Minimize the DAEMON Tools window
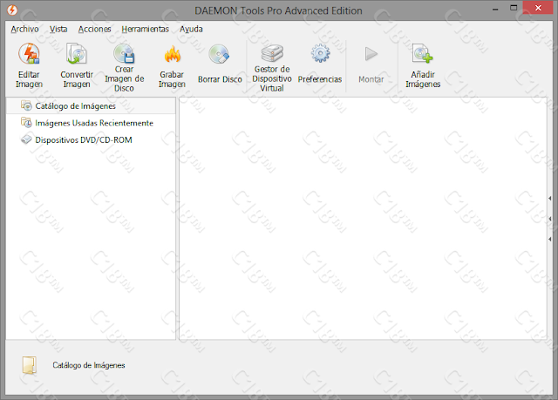558x400 pixels. click(495, 9)
